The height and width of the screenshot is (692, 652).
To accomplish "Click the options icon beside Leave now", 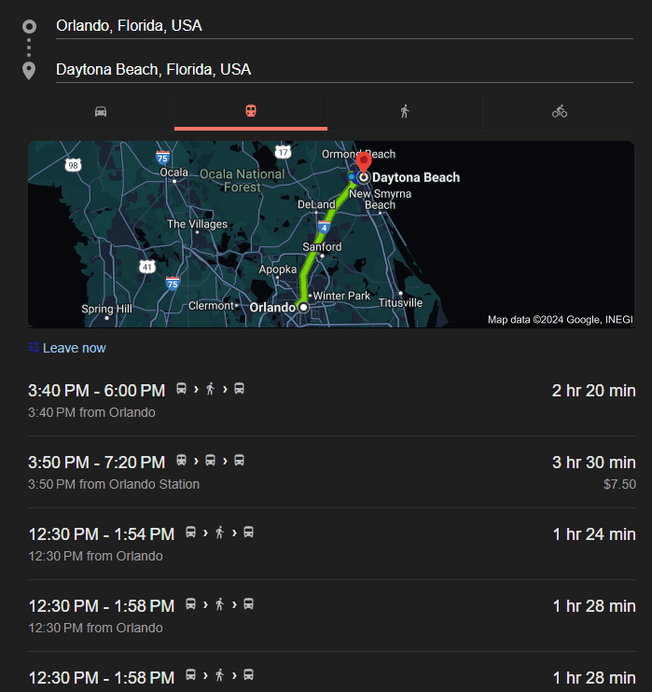I will point(34,348).
